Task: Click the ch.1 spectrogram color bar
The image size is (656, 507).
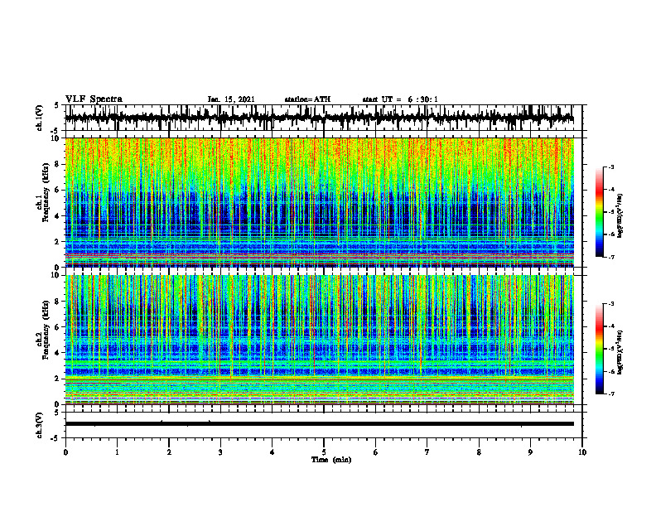Action: pyautogui.click(x=599, y=212)
